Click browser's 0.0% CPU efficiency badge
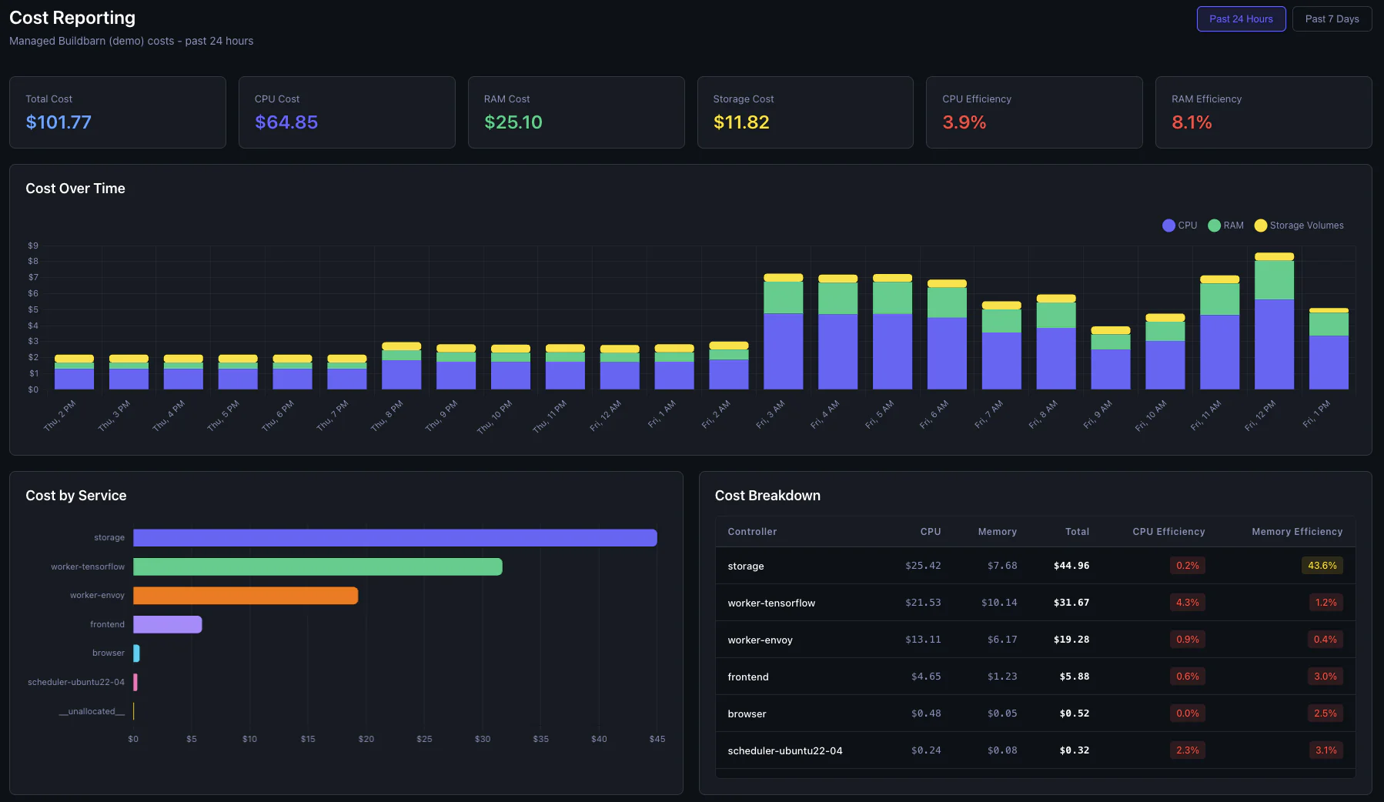This screenshot has width=1384, height=802. click(1188, 713)
